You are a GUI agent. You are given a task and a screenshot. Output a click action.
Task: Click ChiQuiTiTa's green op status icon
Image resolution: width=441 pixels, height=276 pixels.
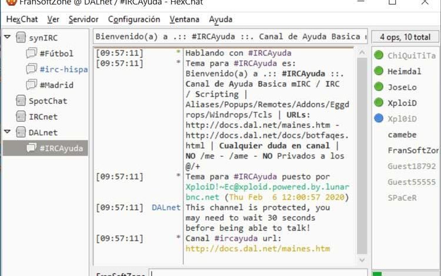point(379,55)
